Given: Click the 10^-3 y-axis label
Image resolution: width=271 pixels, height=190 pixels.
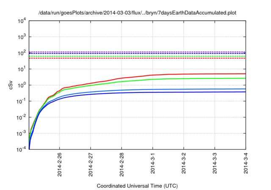Looking at the screenshot, I should (21, 133).
